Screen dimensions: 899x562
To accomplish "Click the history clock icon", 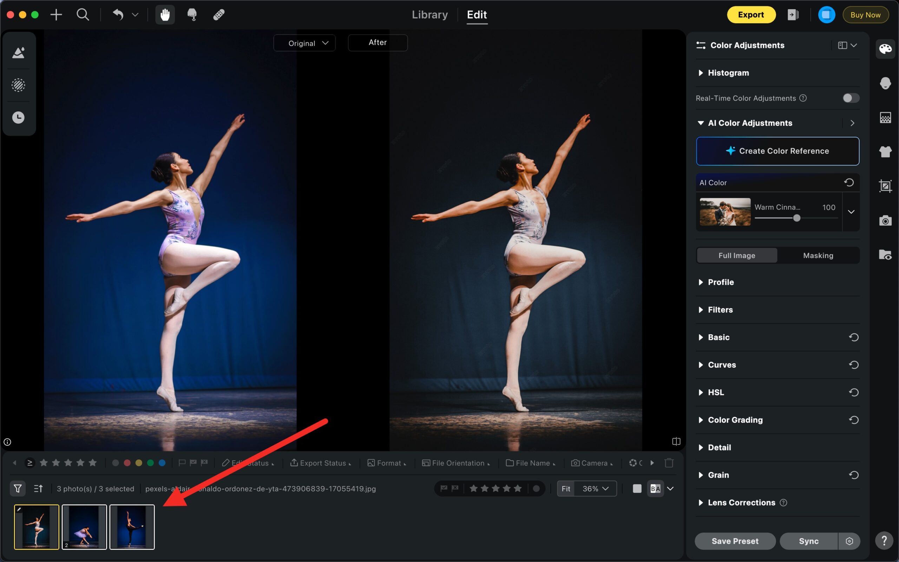I will pyautogui.click(x=18, y=118).
